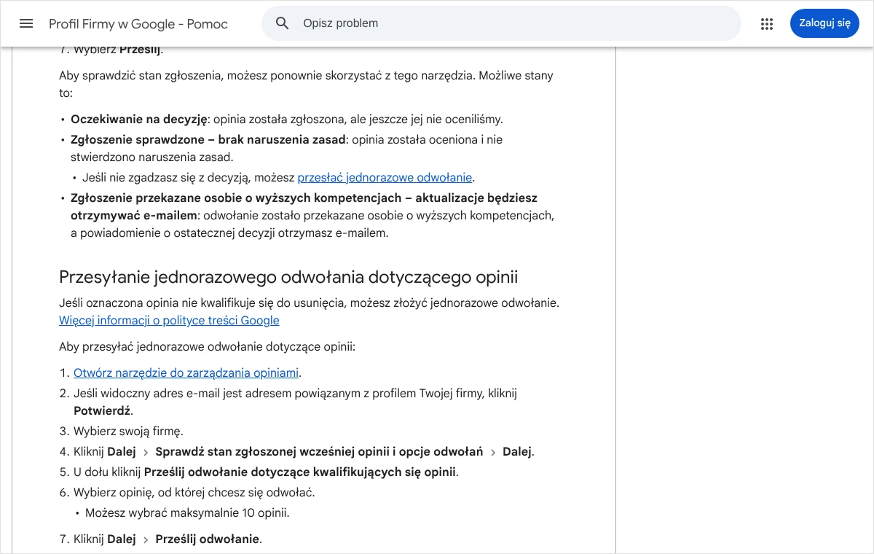This screenshot has height=554, width=874.
Task: Follow przesłać jednorazowe odwołanie link
Action: (385, 177)
